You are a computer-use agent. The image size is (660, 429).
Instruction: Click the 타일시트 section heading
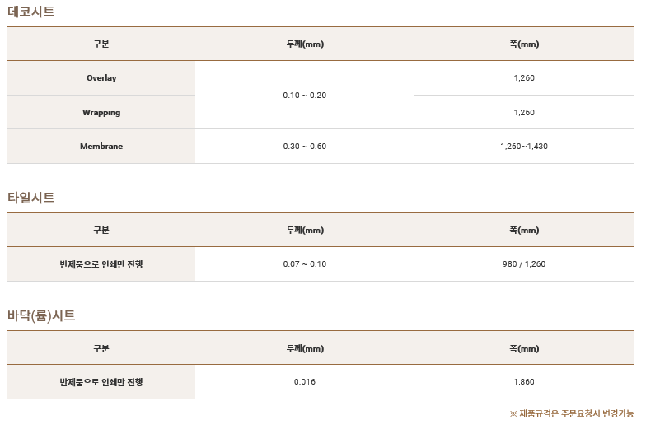pos(31,198)
